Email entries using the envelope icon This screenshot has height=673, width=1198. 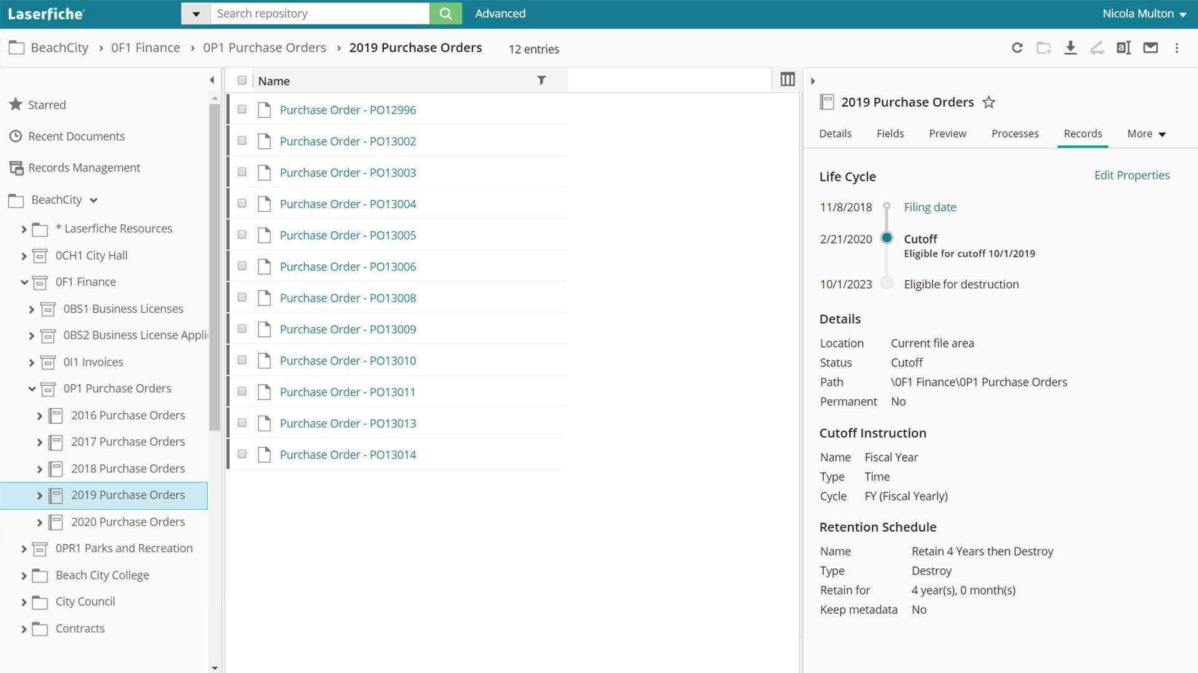tap(1151, 47)
